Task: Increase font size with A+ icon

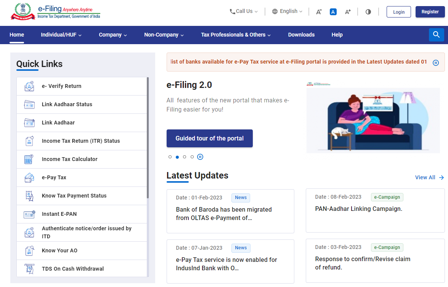Action: 347,12
